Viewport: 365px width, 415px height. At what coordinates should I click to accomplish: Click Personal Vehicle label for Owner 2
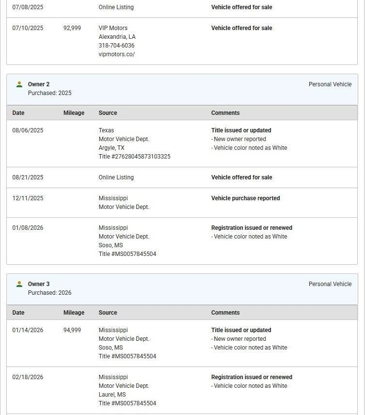point(330,84)
